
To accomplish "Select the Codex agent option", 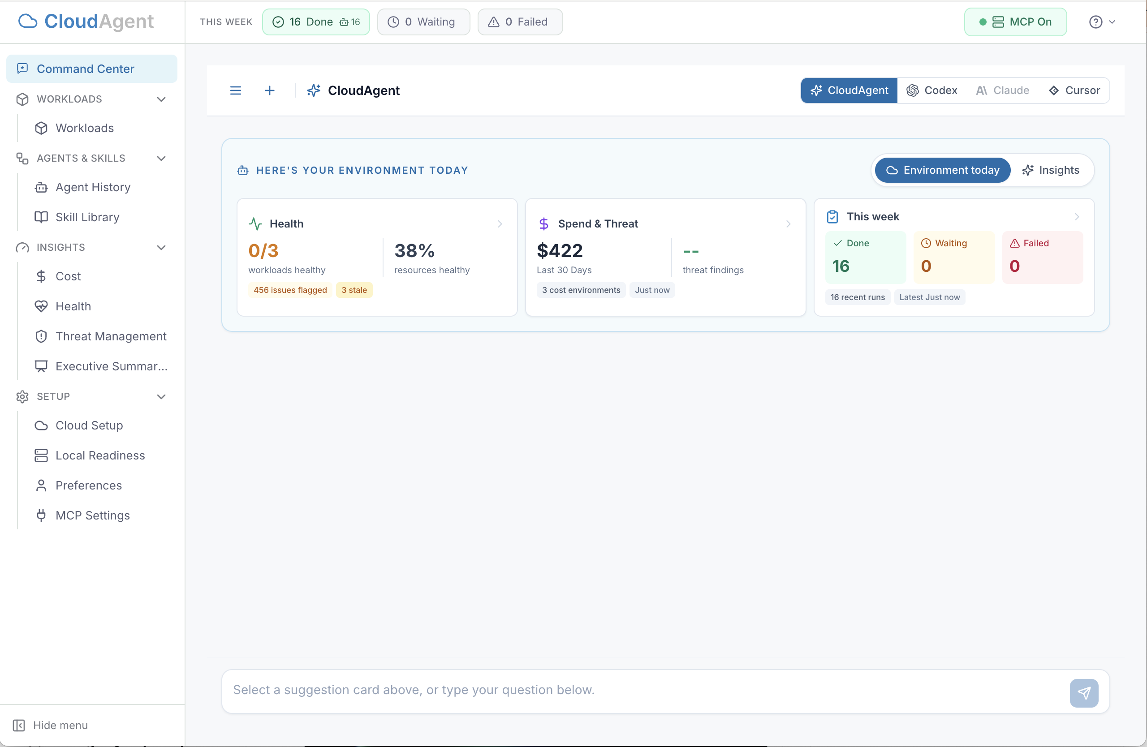I will (x=931, y=90).
